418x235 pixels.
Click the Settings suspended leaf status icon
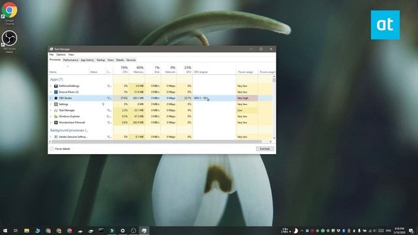pyautogui.click(x=103, y=104)
